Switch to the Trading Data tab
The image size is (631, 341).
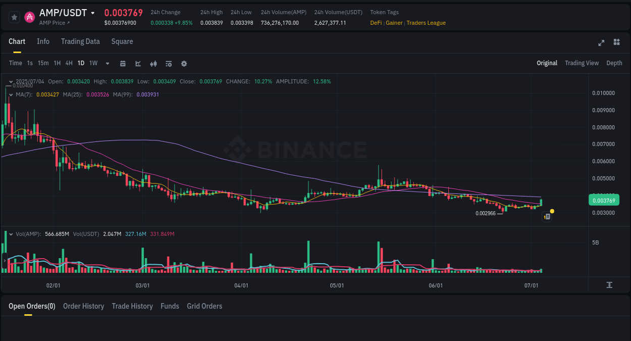pyautogui.click(x=80, y=41)
